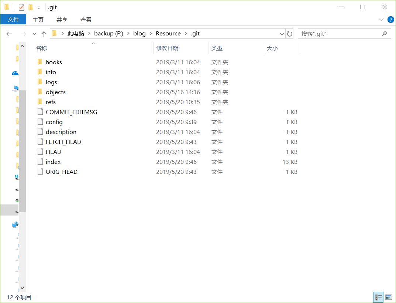This screenshot has width=396, height=303.
Task: Click the Back navigation arrow
Action: click(9, 34)
